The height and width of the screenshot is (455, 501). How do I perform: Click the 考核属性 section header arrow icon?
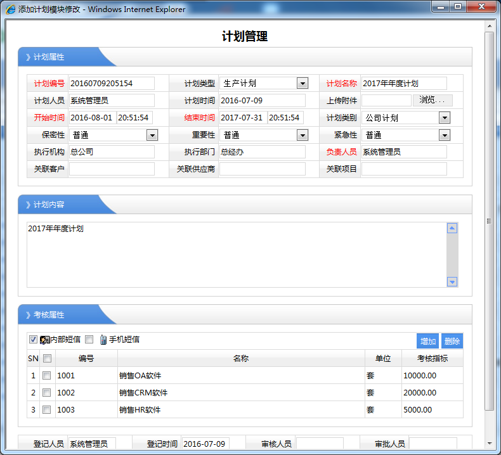point(28,315)
